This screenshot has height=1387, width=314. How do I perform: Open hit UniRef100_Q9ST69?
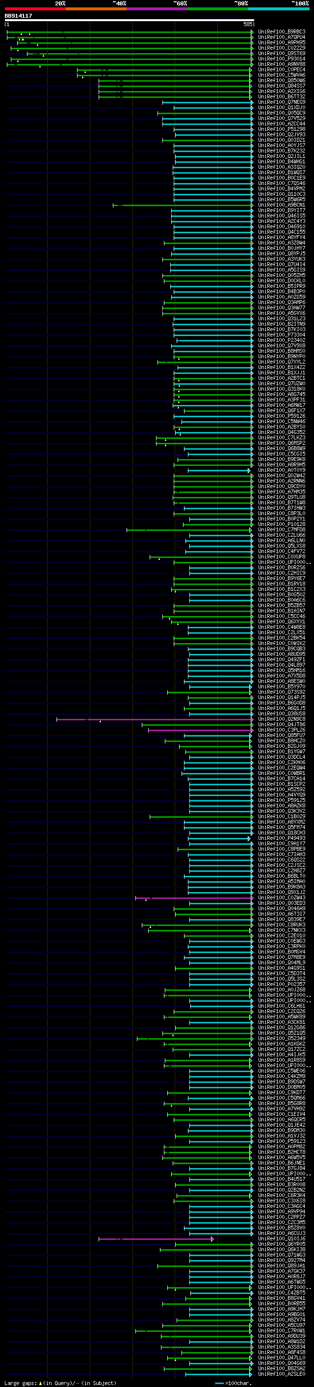click(x=281, y=53)
